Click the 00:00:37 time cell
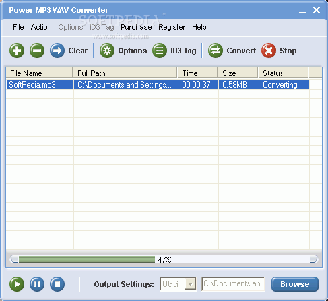This screenshot has height=301, width=328. [x=198, y=85]
